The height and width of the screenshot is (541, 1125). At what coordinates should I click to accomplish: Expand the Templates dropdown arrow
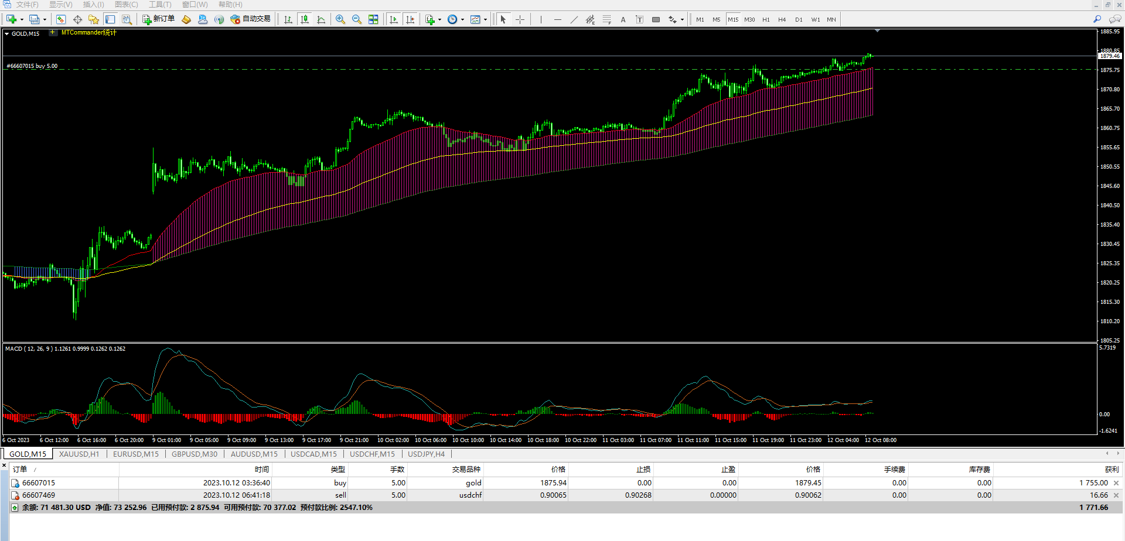pos(485,19)
